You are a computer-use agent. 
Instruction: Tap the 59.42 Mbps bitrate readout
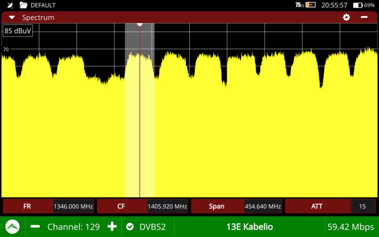[351, 227]
